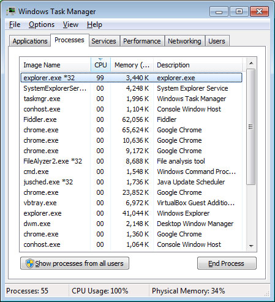275x302 pixels.
Task: Open the Options menu
Action: (x=42, y=25)
